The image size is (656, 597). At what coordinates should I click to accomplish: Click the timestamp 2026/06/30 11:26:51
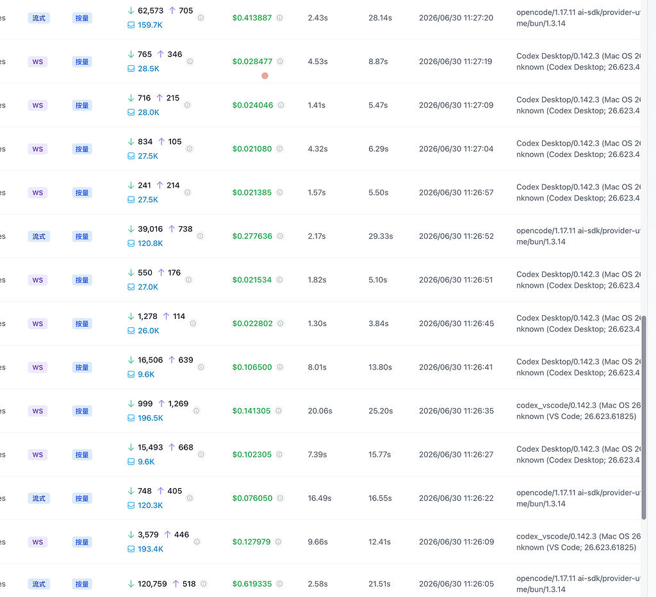coord(456,280)
